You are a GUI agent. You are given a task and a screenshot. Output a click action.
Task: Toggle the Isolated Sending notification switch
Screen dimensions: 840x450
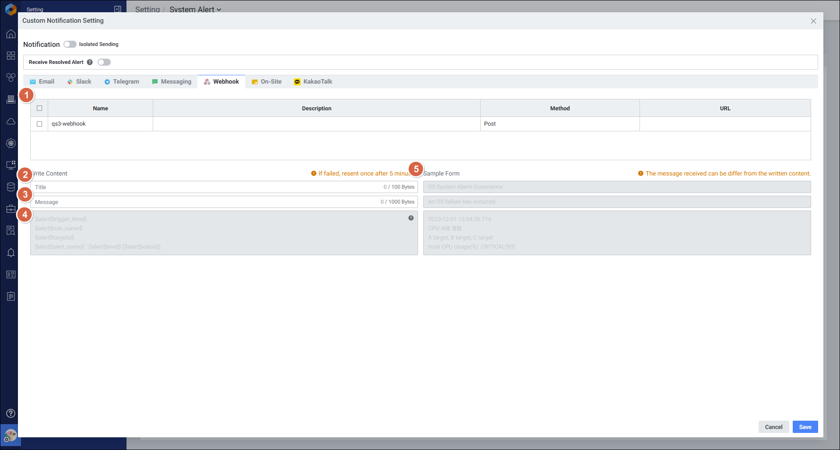[70, 44]
